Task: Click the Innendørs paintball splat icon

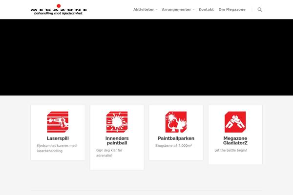Action: pyautogui.click(x=117, y=122)
